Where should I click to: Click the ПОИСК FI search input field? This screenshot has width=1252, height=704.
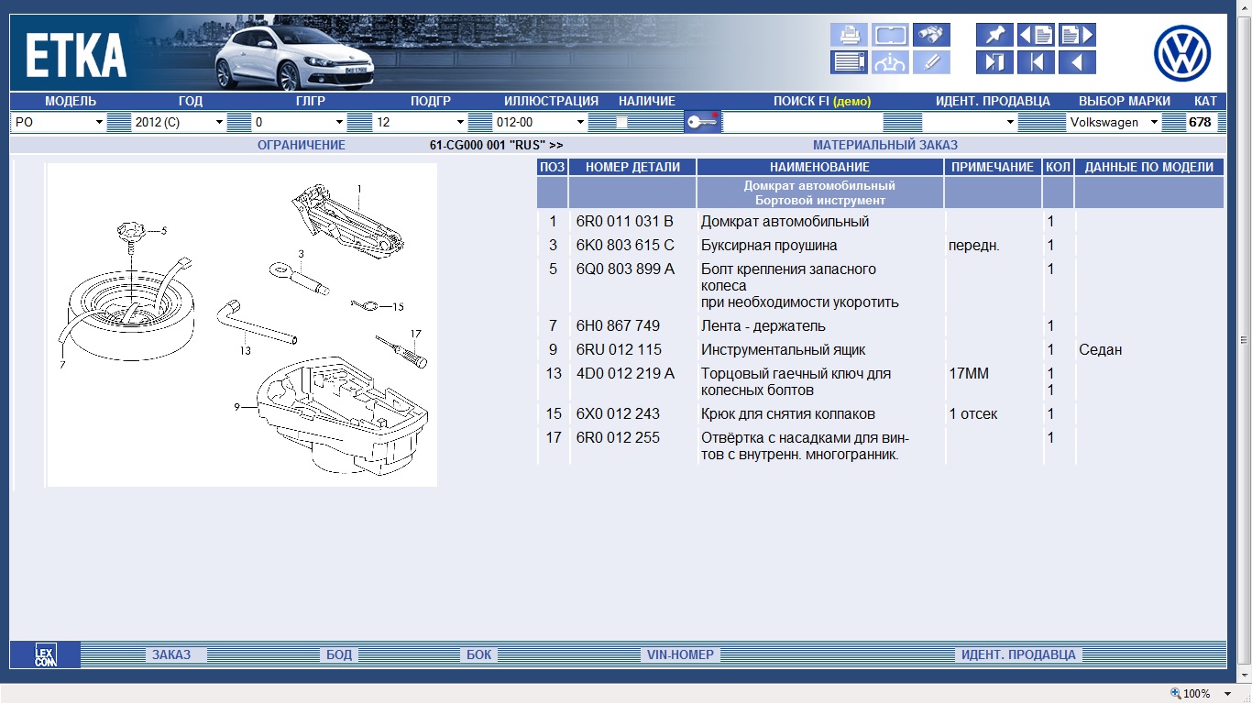[x=802, y=122]
